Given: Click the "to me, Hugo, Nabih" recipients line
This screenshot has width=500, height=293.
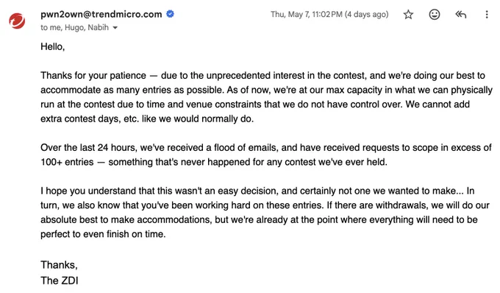Looking at the screenshot, I should (74, 27).
